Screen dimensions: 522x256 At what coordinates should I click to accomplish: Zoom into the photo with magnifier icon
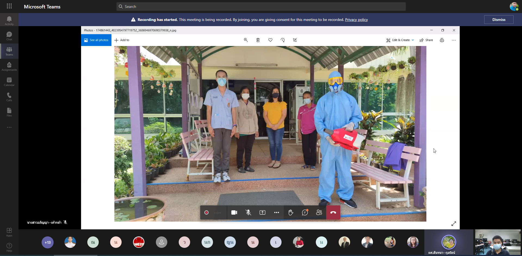point(246,40)
